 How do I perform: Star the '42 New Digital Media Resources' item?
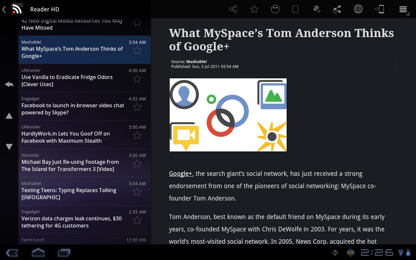[x=137, y=22]
